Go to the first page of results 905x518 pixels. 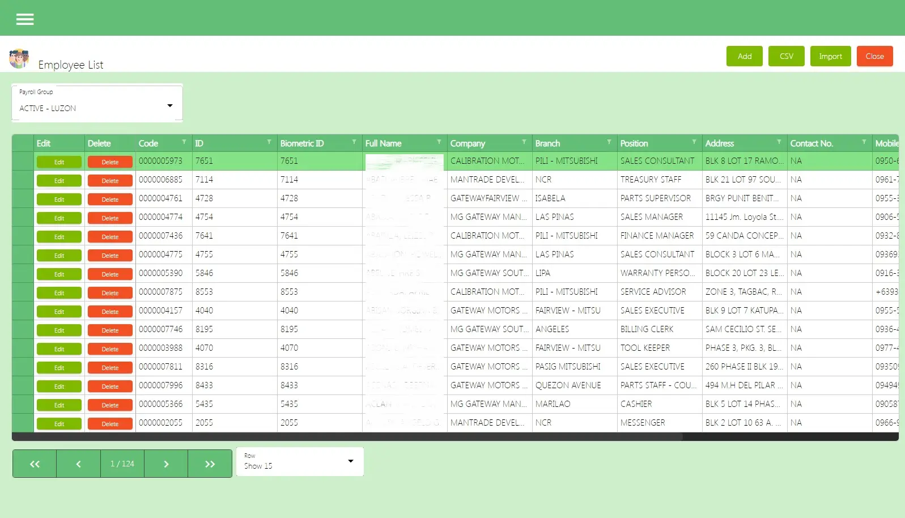[x=35, y=464]
